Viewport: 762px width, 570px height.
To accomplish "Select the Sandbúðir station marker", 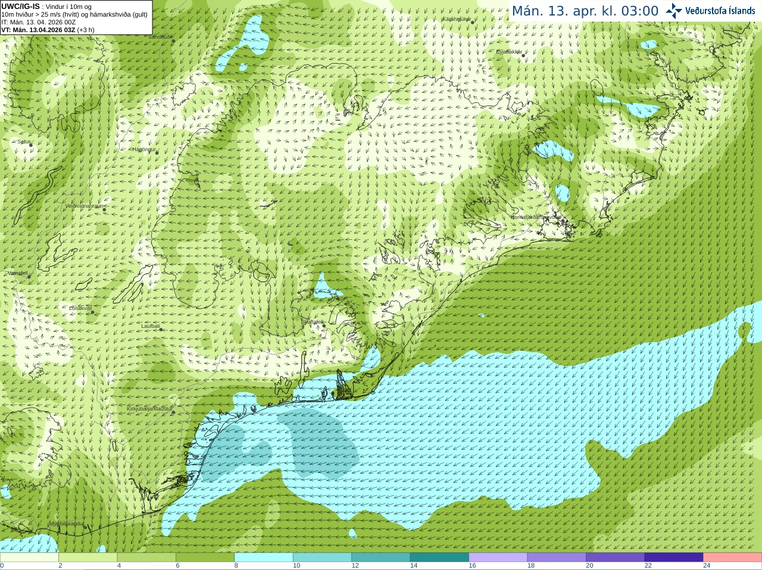I will 173,40.
